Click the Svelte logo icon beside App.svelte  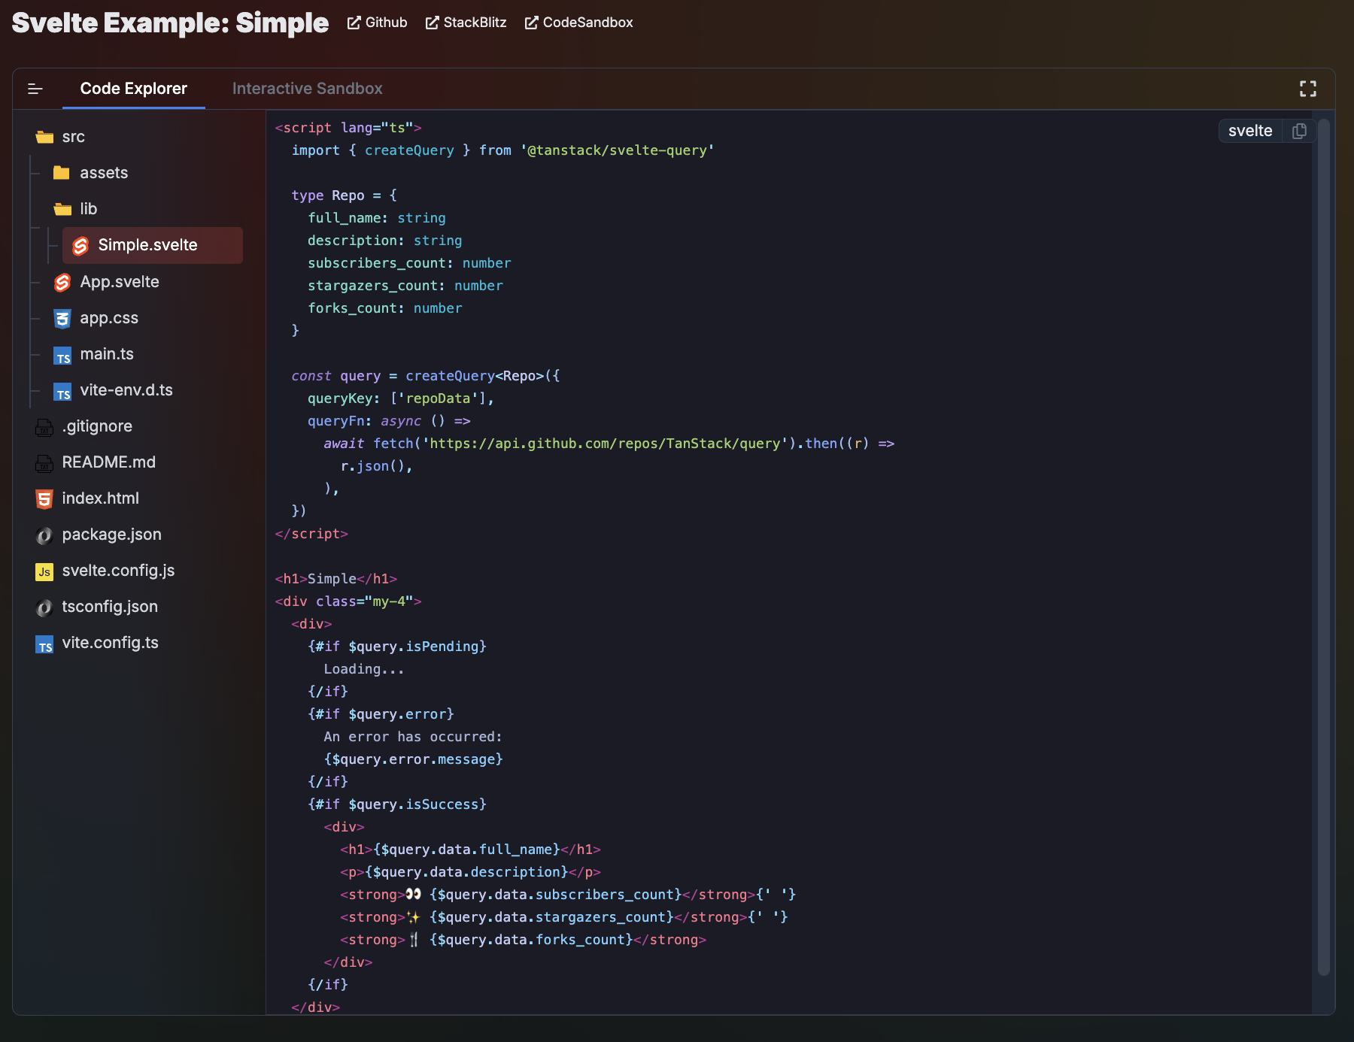[62, 283]
